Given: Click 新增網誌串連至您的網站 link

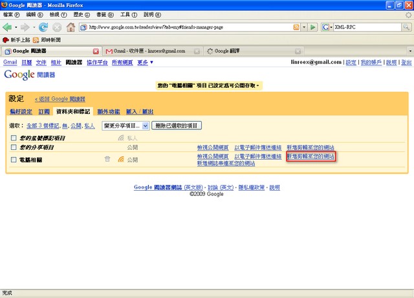Looking at the screenshot, I should click(226, 164).
